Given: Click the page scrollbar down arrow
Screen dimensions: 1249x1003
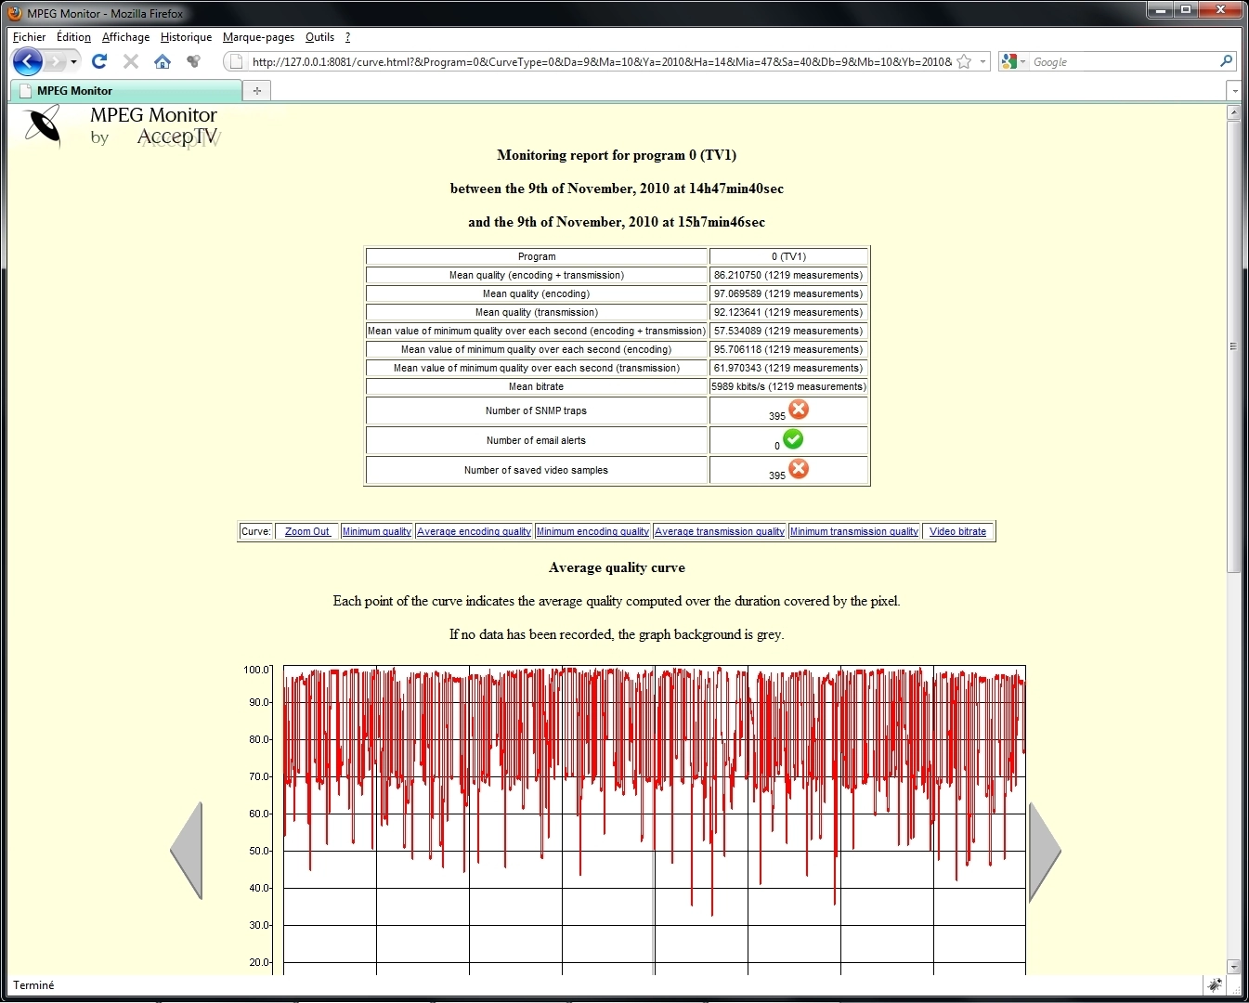Looking at the screenshot, I should click(x=1233, y=967).
